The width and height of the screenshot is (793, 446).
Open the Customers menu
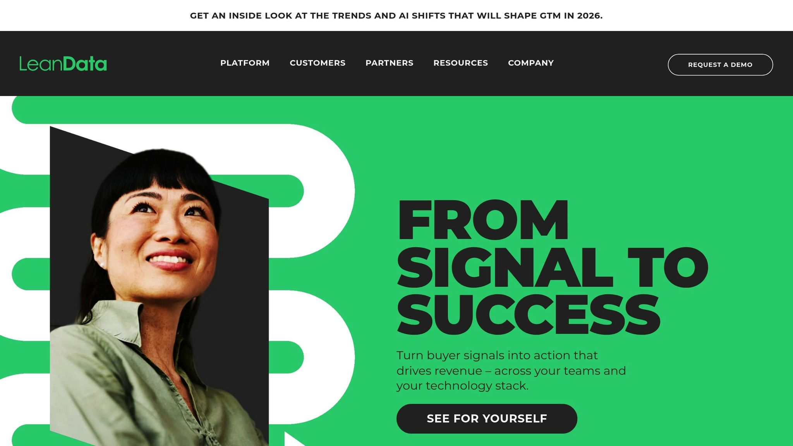tap(318, 63)
